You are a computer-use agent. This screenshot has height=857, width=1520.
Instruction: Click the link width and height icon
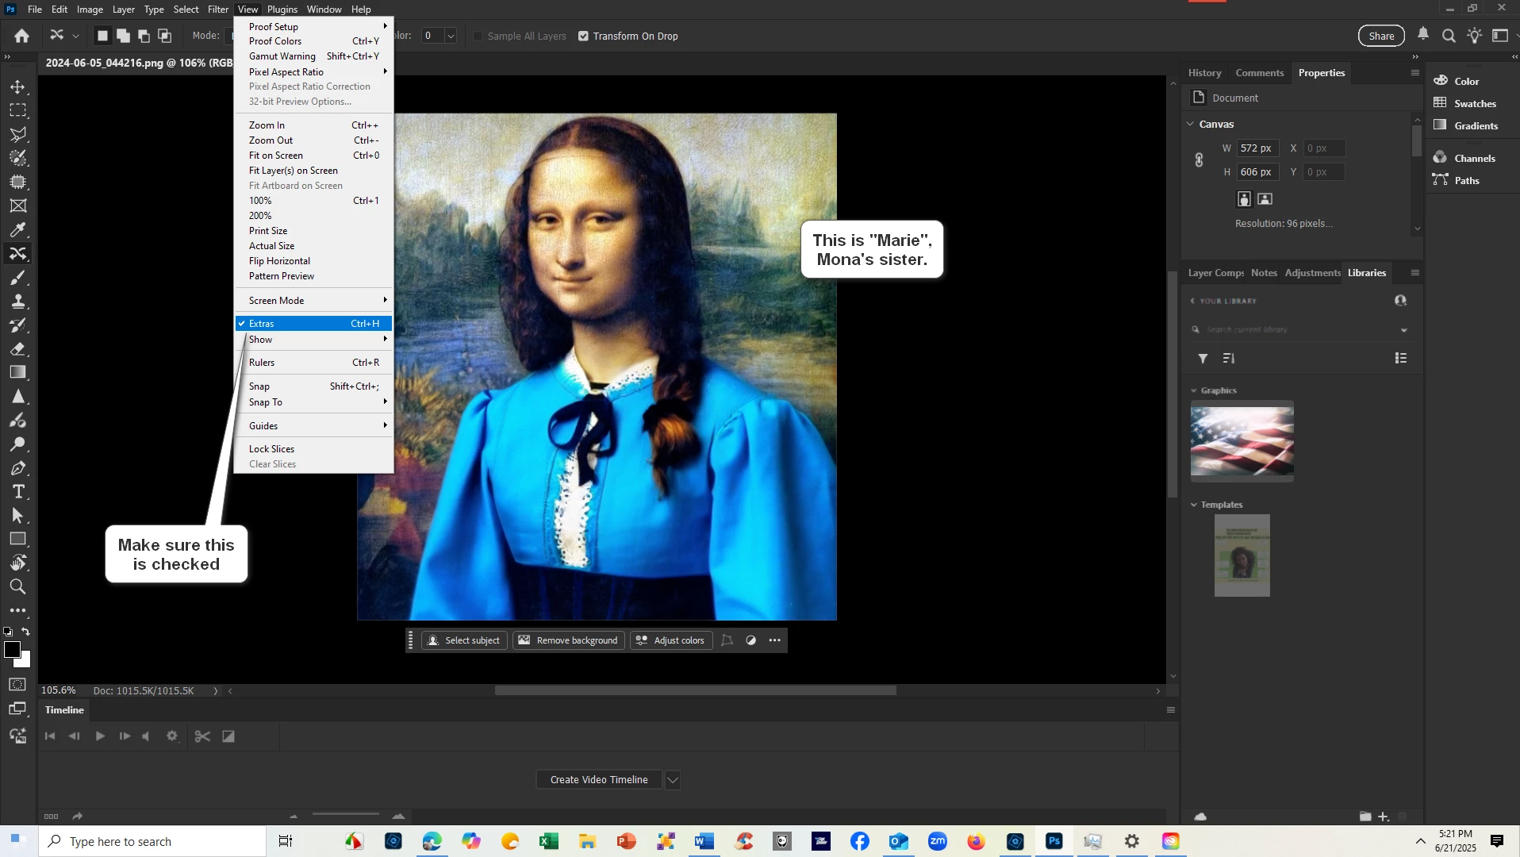coord(1199,160)
